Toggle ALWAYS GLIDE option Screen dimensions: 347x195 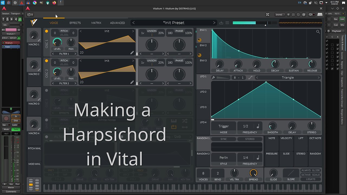point(311,170)
